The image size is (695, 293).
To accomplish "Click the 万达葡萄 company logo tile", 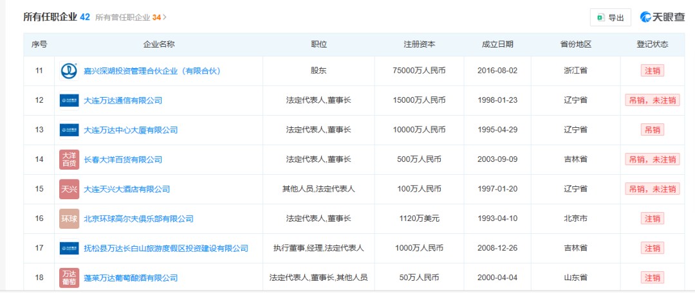I will (x=69, y=278).
